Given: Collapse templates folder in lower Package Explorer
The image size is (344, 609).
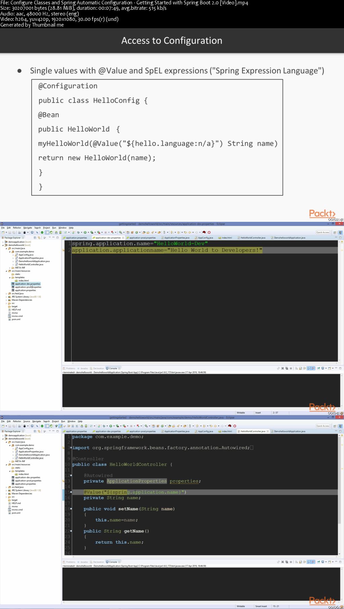Looking at the screenshot, I should coord(10,471).
